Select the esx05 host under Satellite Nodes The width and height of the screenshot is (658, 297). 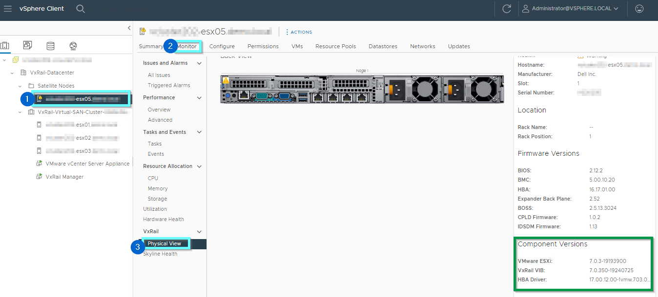pyautogui.click(x=81, y=99)
